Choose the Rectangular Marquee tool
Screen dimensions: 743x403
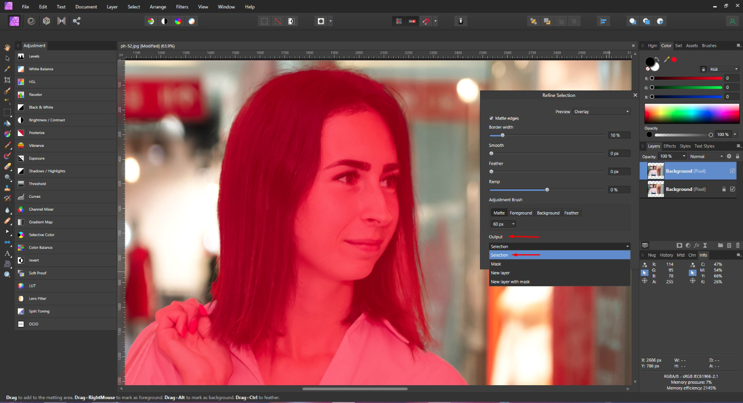[7, 113]
